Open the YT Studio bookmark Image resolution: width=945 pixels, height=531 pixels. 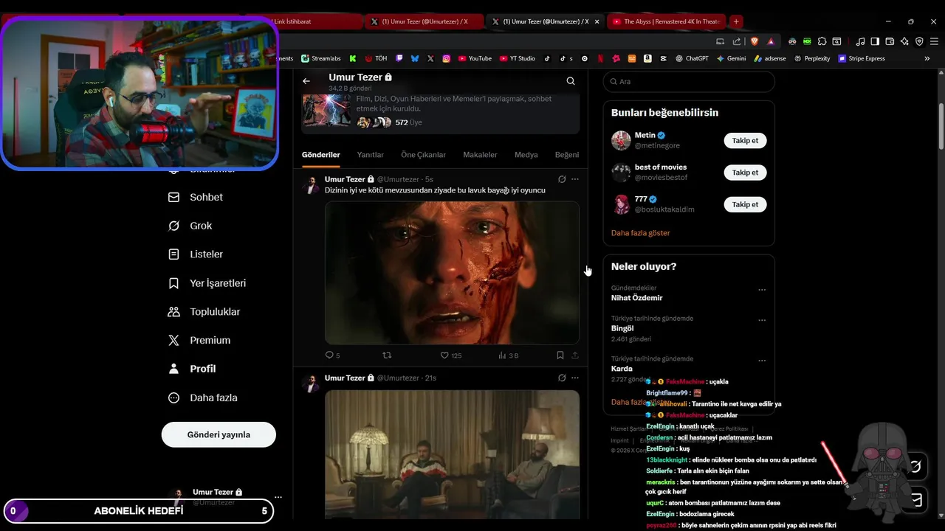point(517,58)
